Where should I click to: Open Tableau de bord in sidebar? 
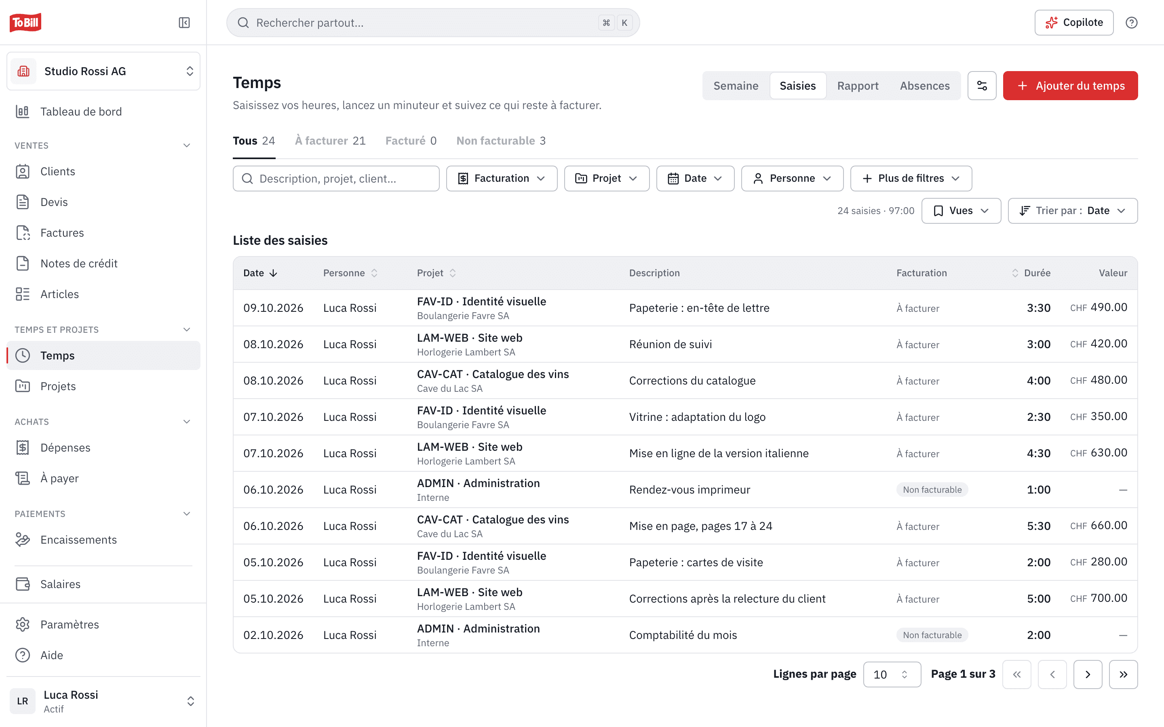[103, 111]
